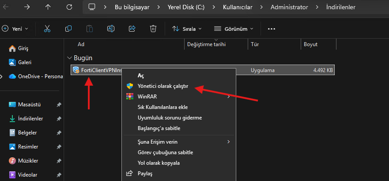389x181 pixels.
Task: Unpin Masaüstü using its pin icon
Action: coord(59,105)
